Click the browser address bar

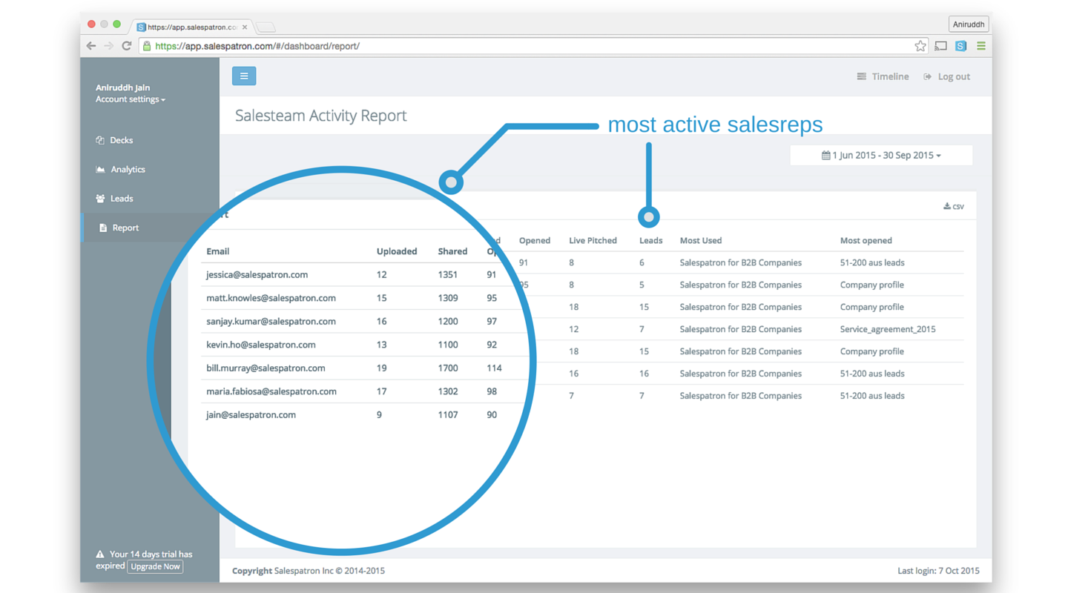[527, 46]
